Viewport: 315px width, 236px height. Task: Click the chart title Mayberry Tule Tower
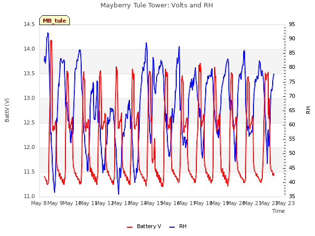[157, 5]
